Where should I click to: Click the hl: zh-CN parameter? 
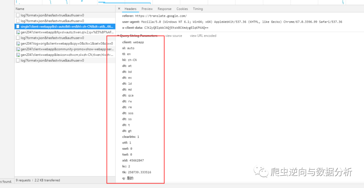click(130, 60)
